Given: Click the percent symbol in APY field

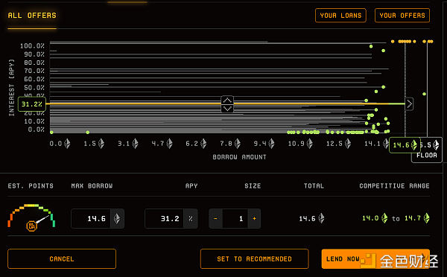Looking at the screenshot, I should (191, 219).
